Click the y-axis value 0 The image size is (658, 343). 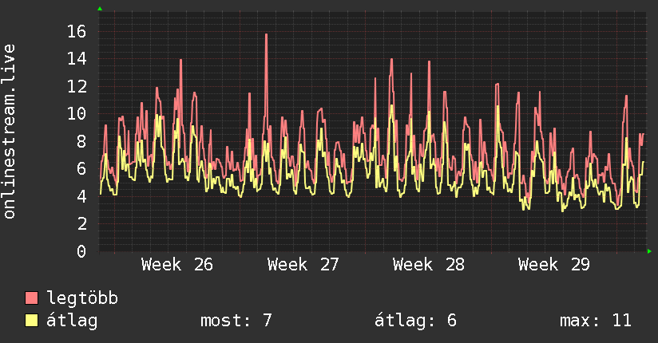(81, 251)
